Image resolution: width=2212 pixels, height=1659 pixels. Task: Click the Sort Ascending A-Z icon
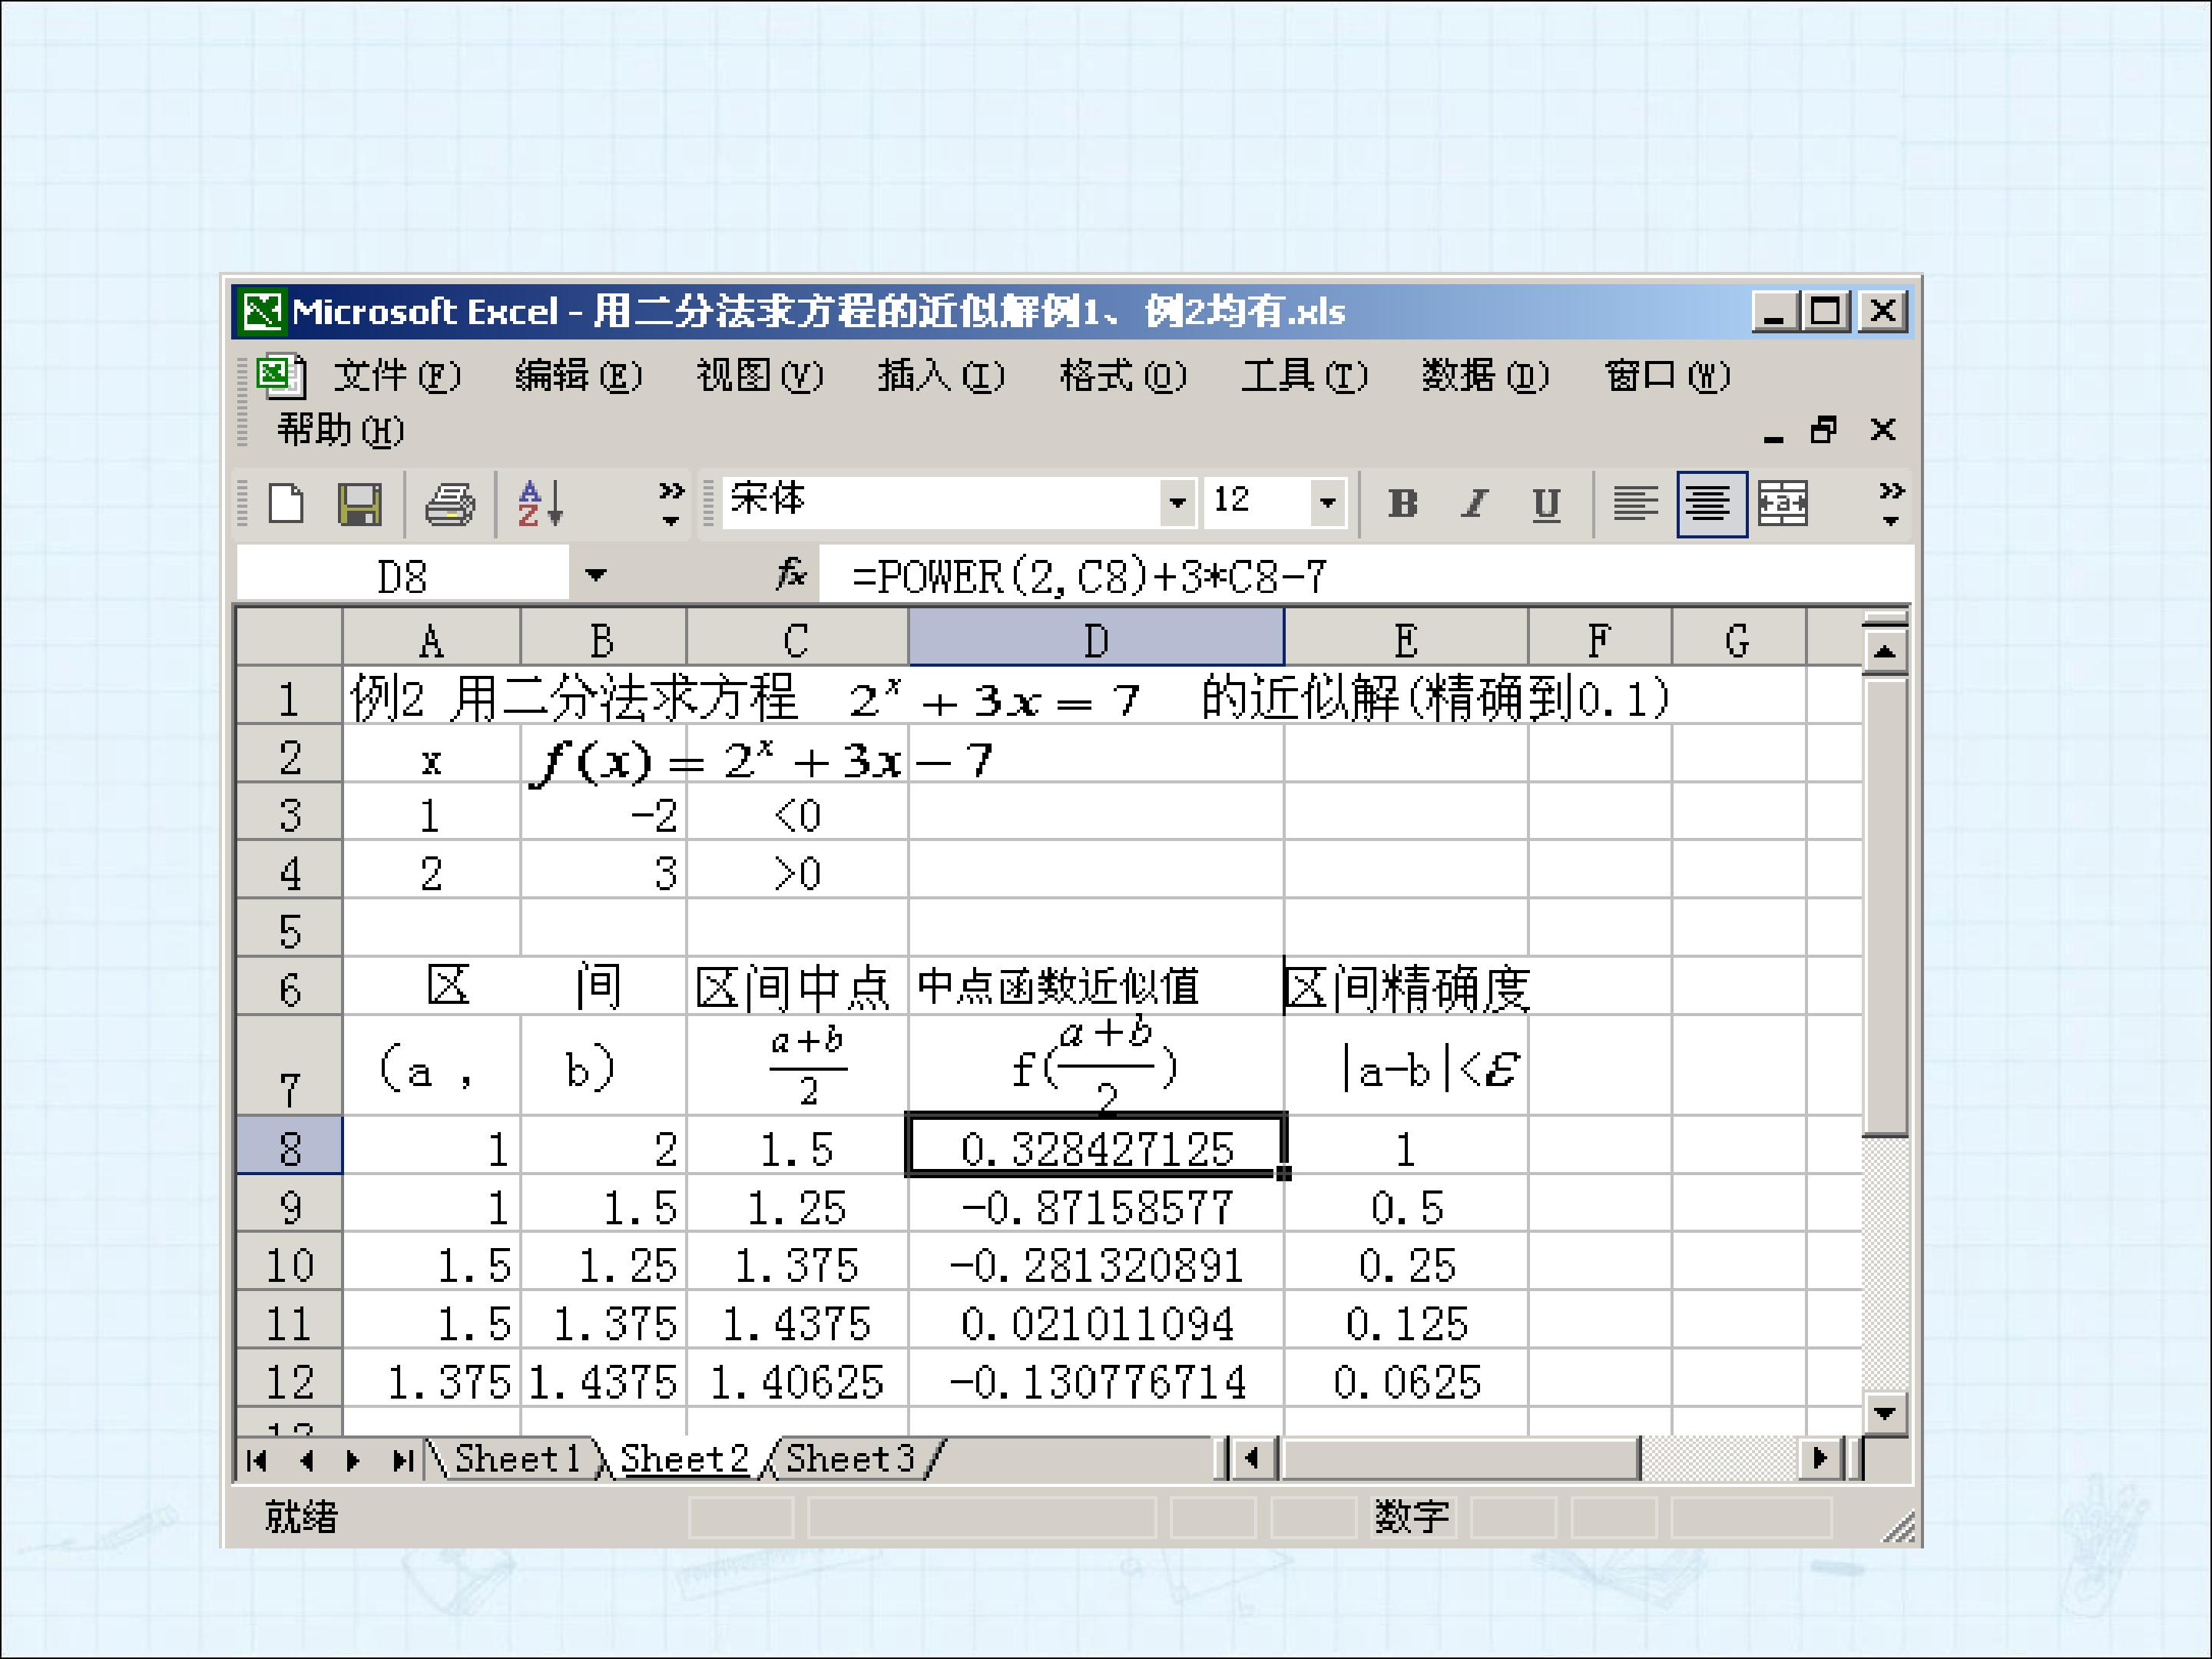click(x=541, y=503)
